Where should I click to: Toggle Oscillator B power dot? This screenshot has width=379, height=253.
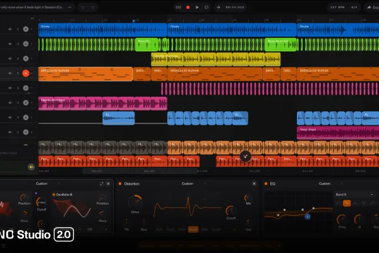(x=54, y=194)
